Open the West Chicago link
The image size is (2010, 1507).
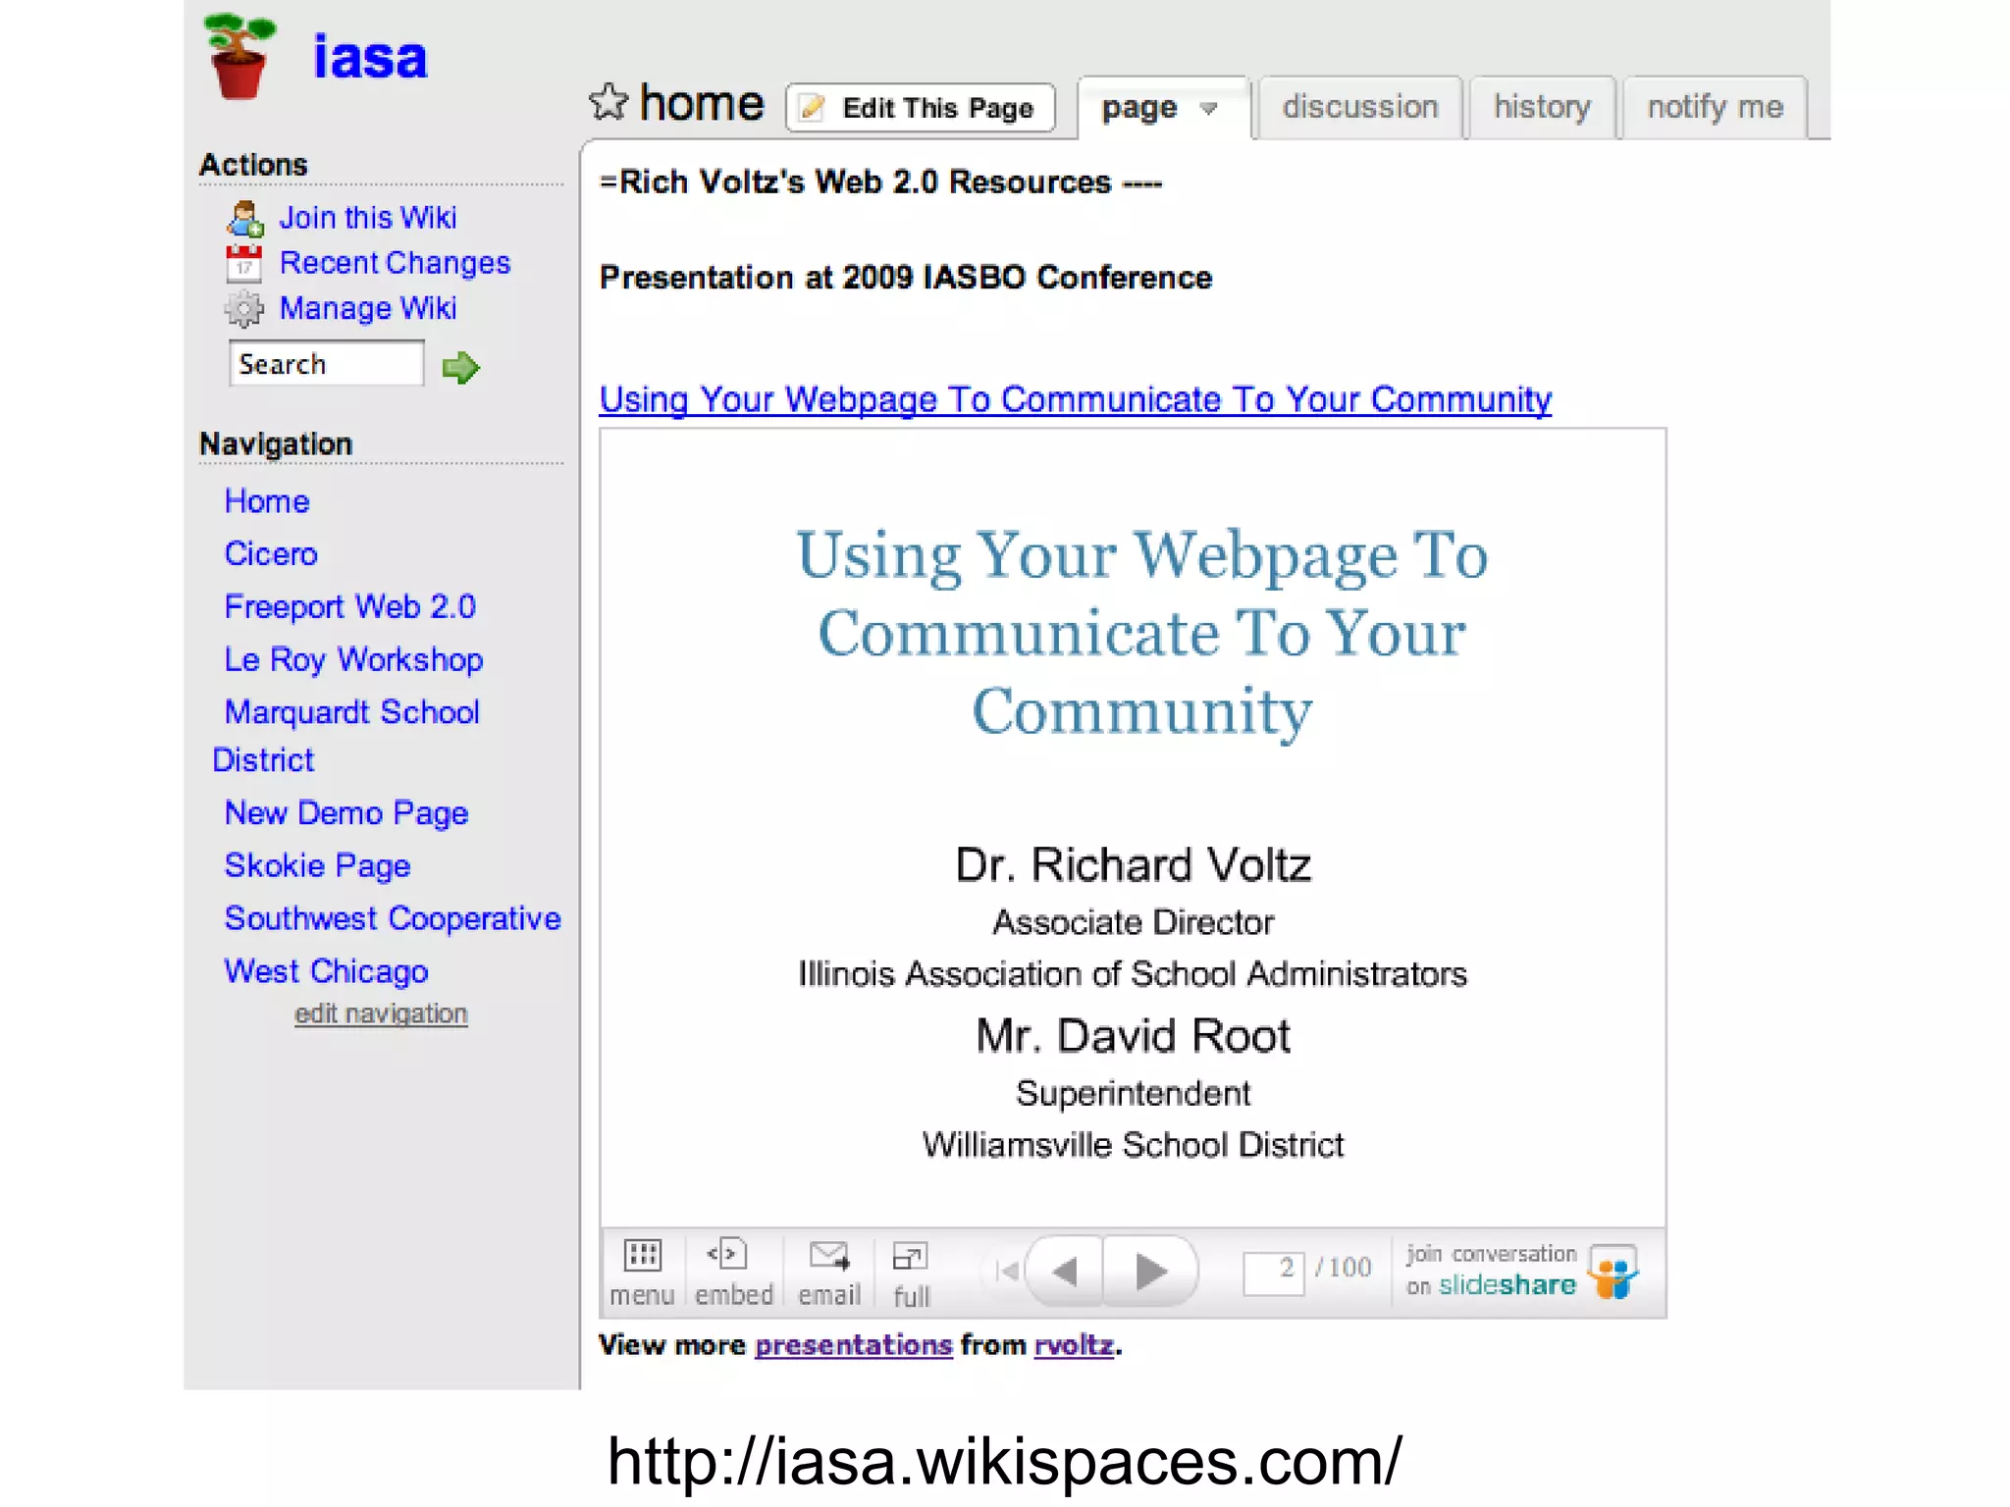326,971
